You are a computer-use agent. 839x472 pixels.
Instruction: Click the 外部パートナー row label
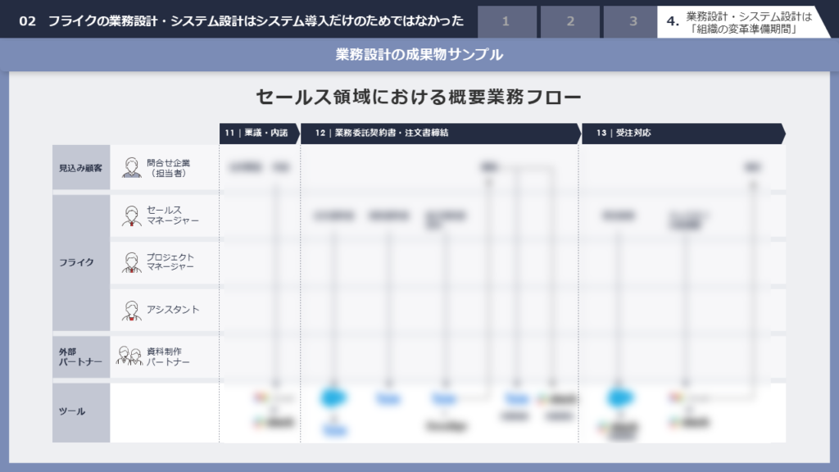point(80,356)
